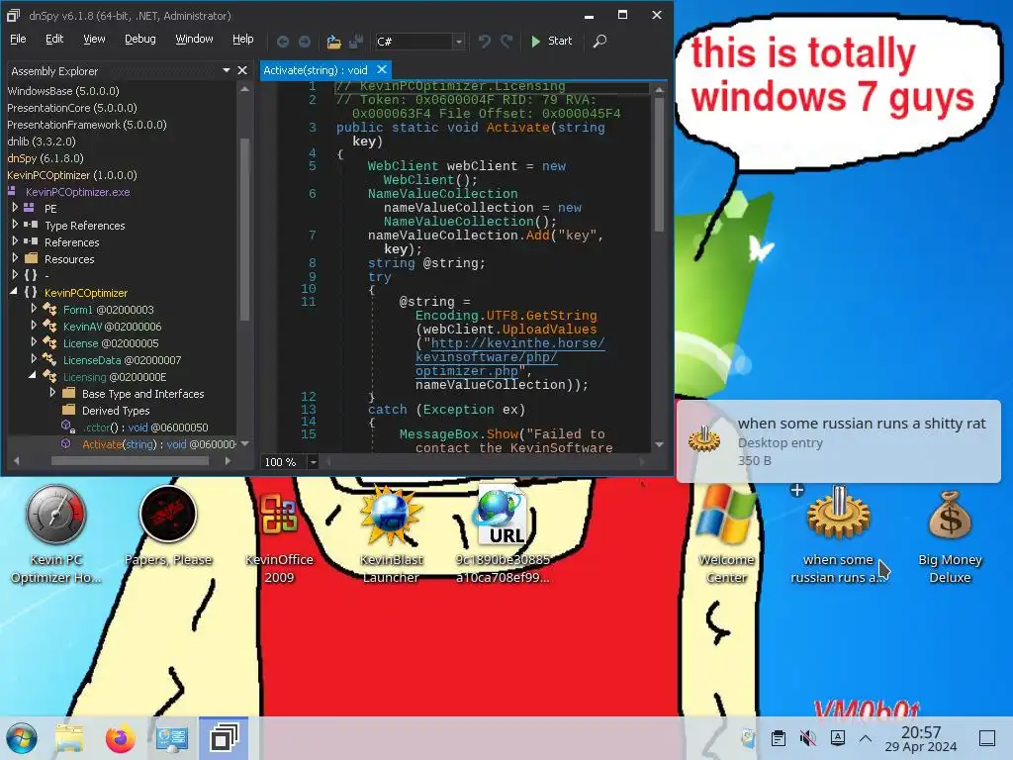Image resolution: width=1013 pixels, height=760 pixels.
Task: Click the show desktop button by the clock
Action: coord(987,738)
